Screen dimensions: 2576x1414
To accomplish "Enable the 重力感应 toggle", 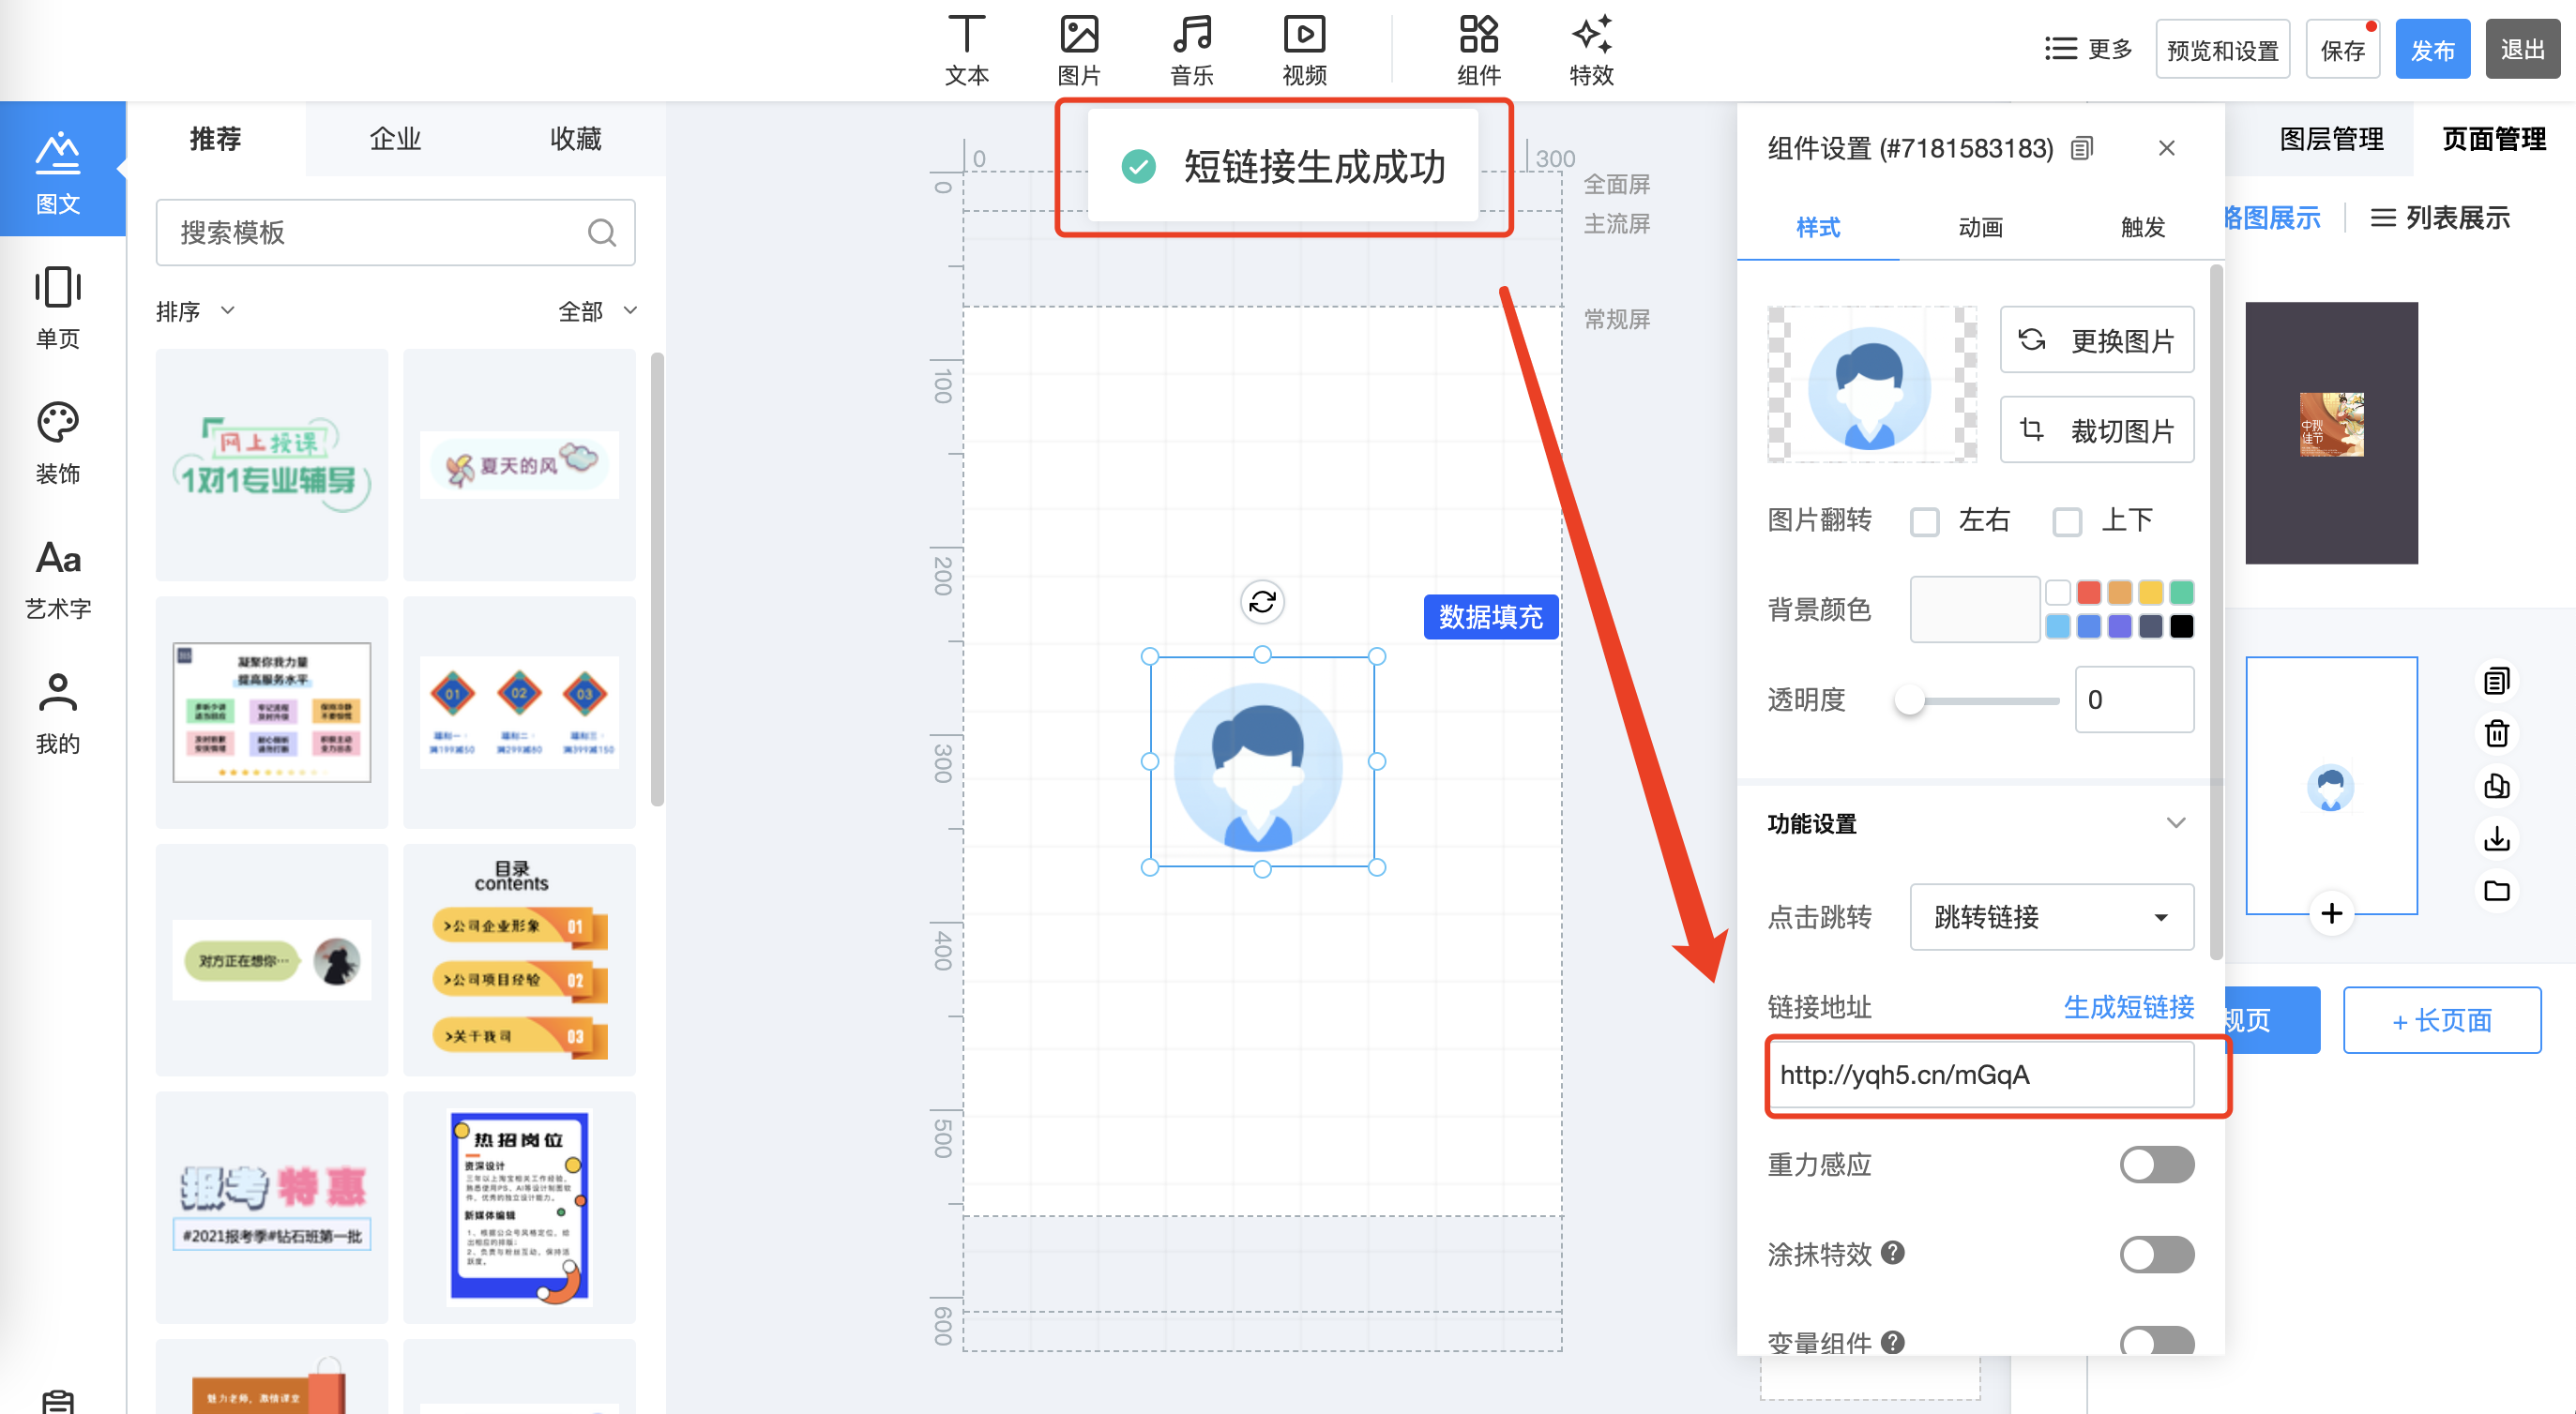I will (x=2156, y=1165).
